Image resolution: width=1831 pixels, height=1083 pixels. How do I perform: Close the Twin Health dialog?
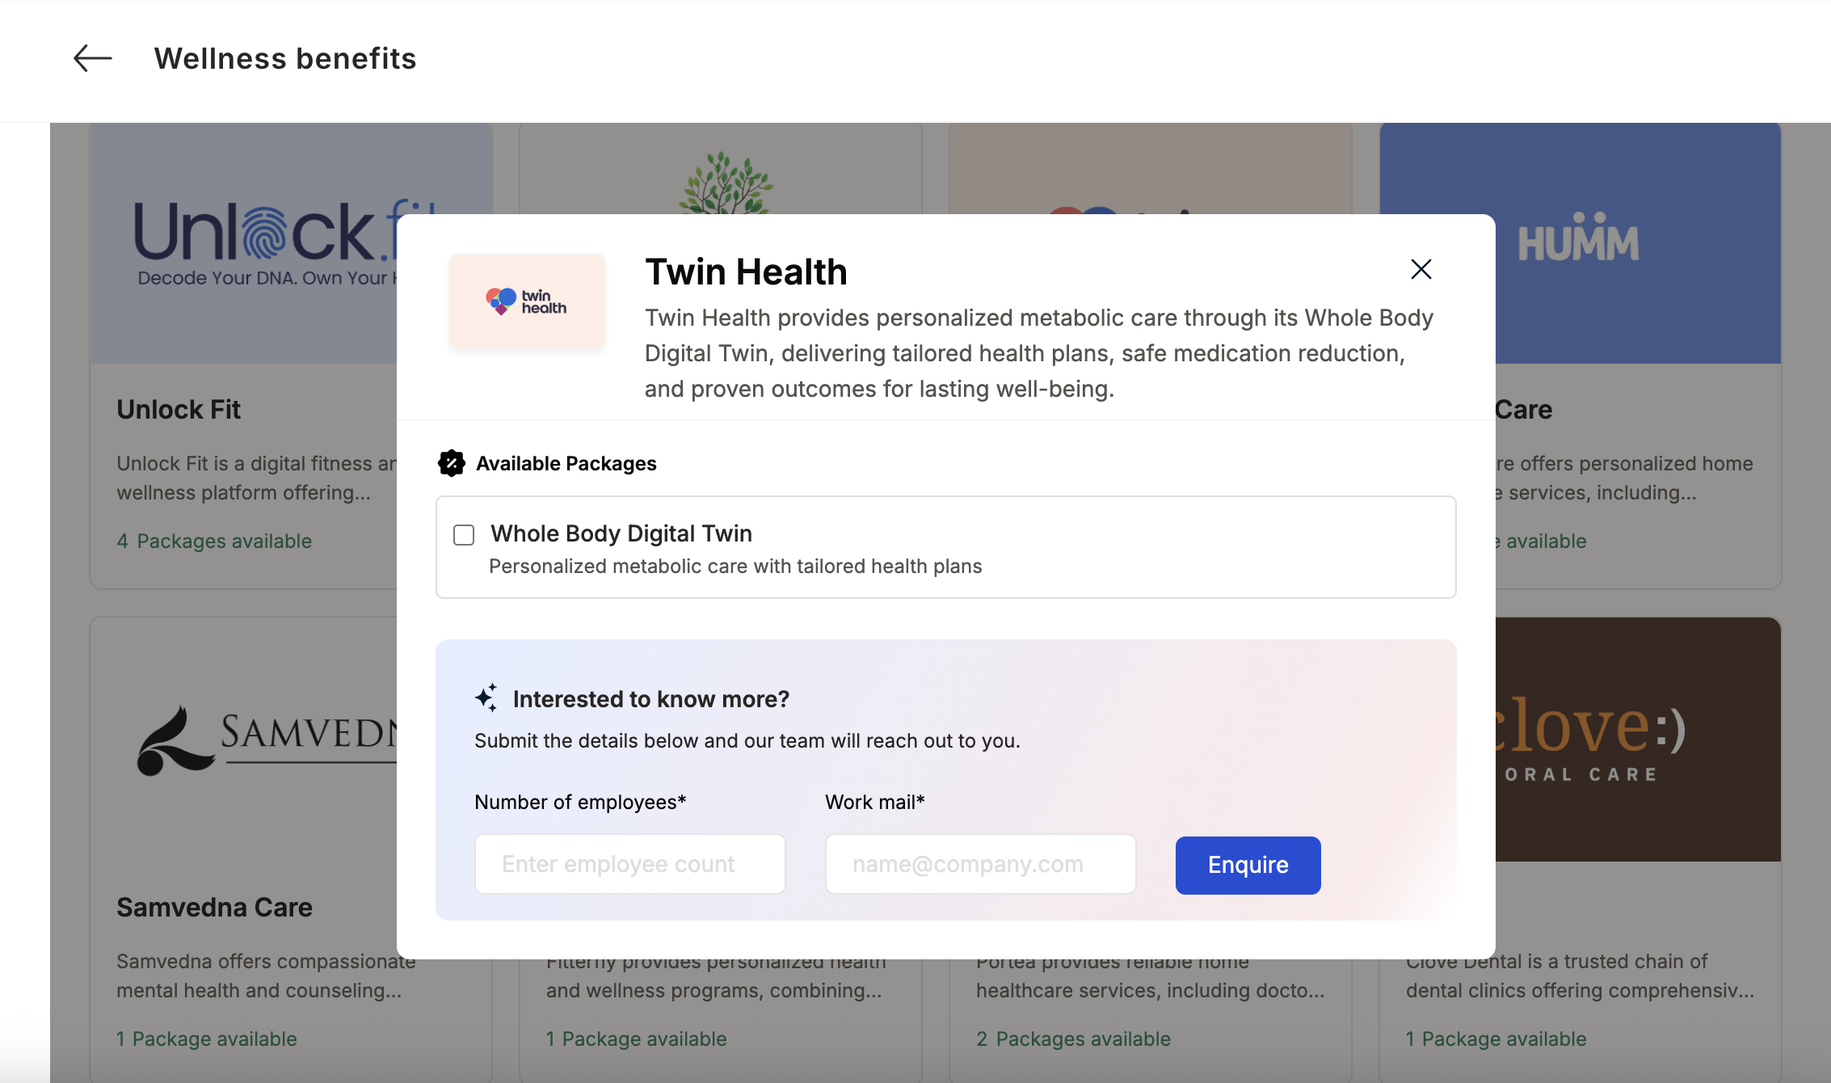[1421, 269]
